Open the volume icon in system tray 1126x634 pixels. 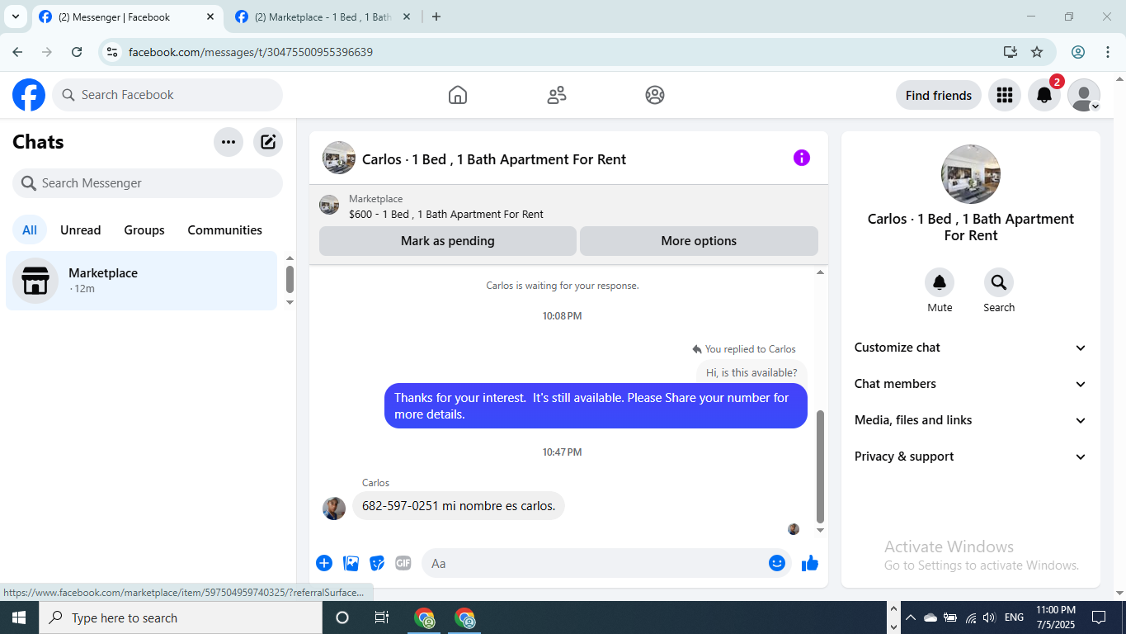pyautogui.click(x=989, y=617)
